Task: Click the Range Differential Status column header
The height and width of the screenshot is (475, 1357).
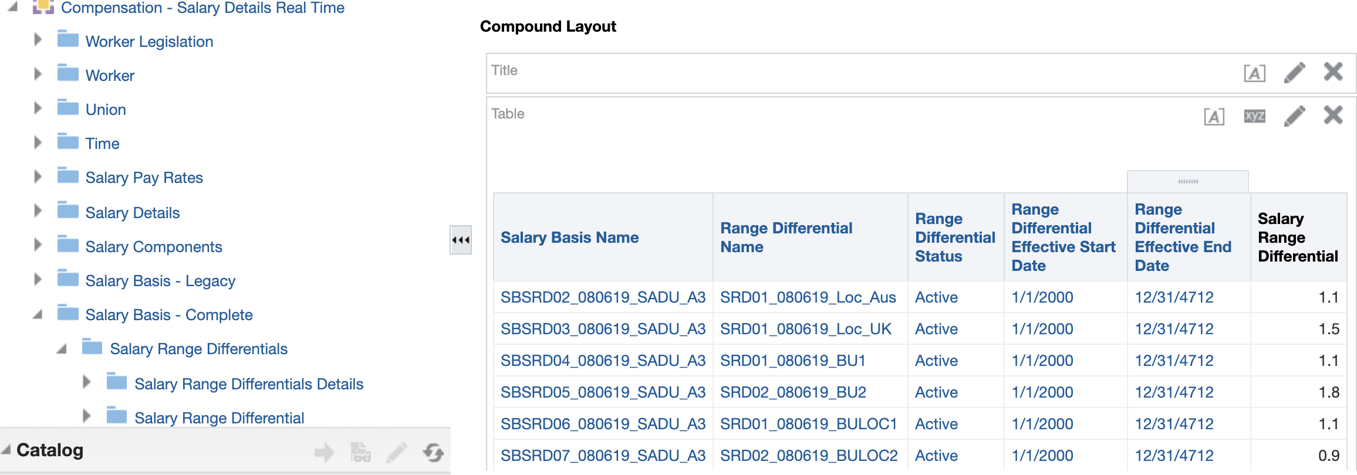Action: [x=954, y=238]
